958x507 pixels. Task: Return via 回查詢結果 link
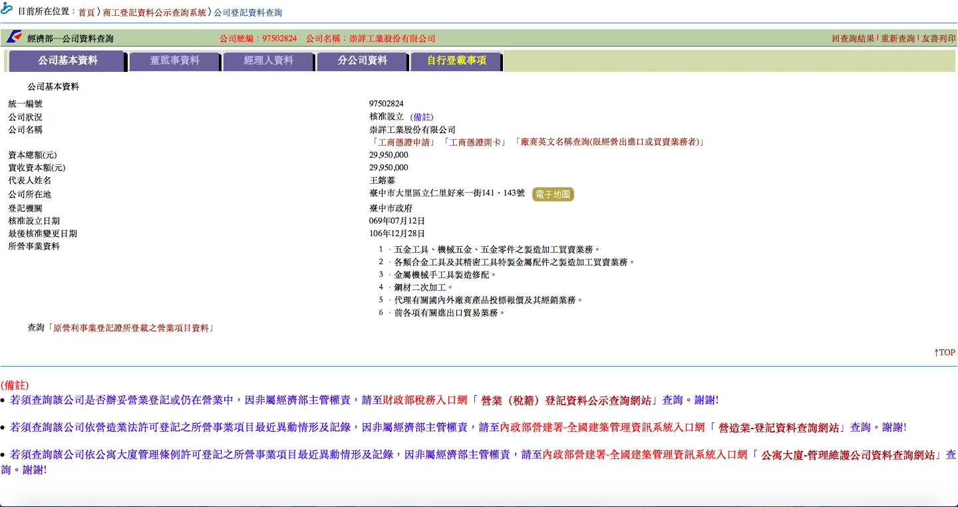(x=853, y=39)
